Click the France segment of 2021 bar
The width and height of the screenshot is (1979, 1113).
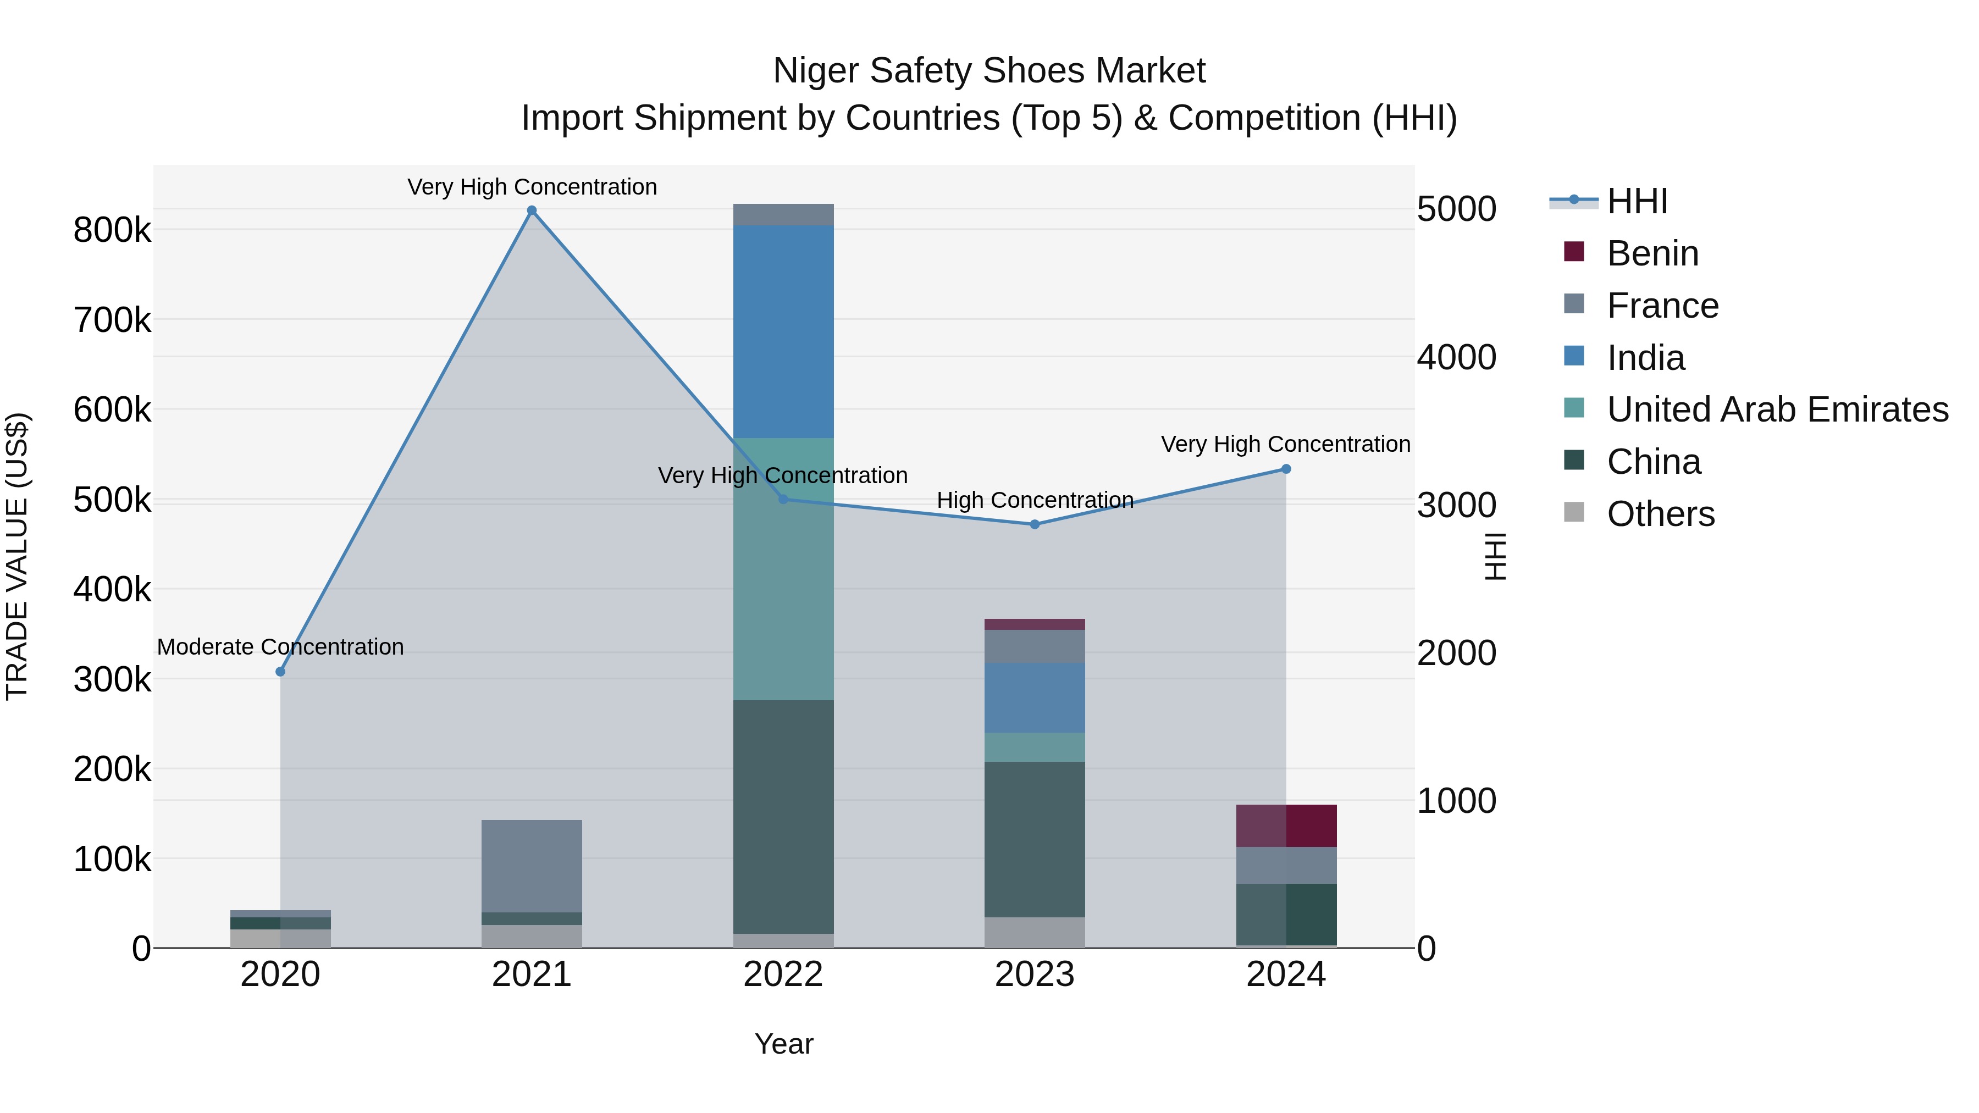532,866
